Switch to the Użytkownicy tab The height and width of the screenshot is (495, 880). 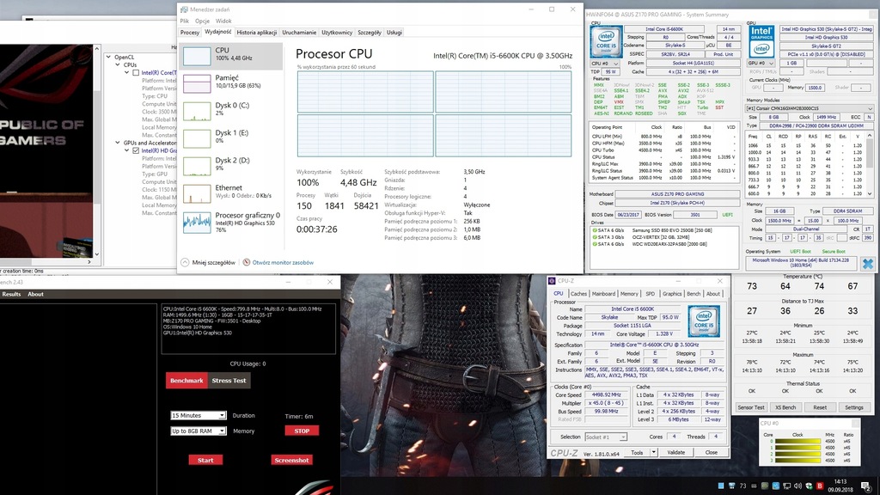[337, 33]
